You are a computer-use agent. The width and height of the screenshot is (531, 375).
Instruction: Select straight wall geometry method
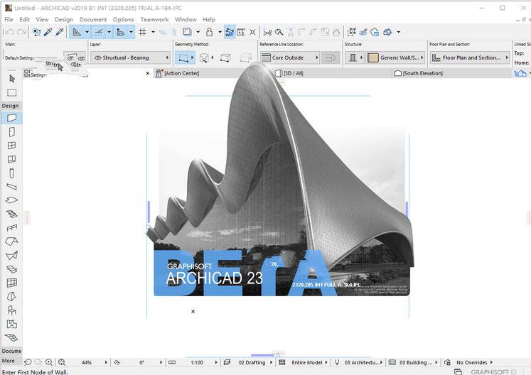coord(183,58)
